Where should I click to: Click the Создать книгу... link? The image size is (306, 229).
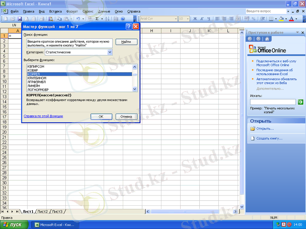click(x=269, y=139)
